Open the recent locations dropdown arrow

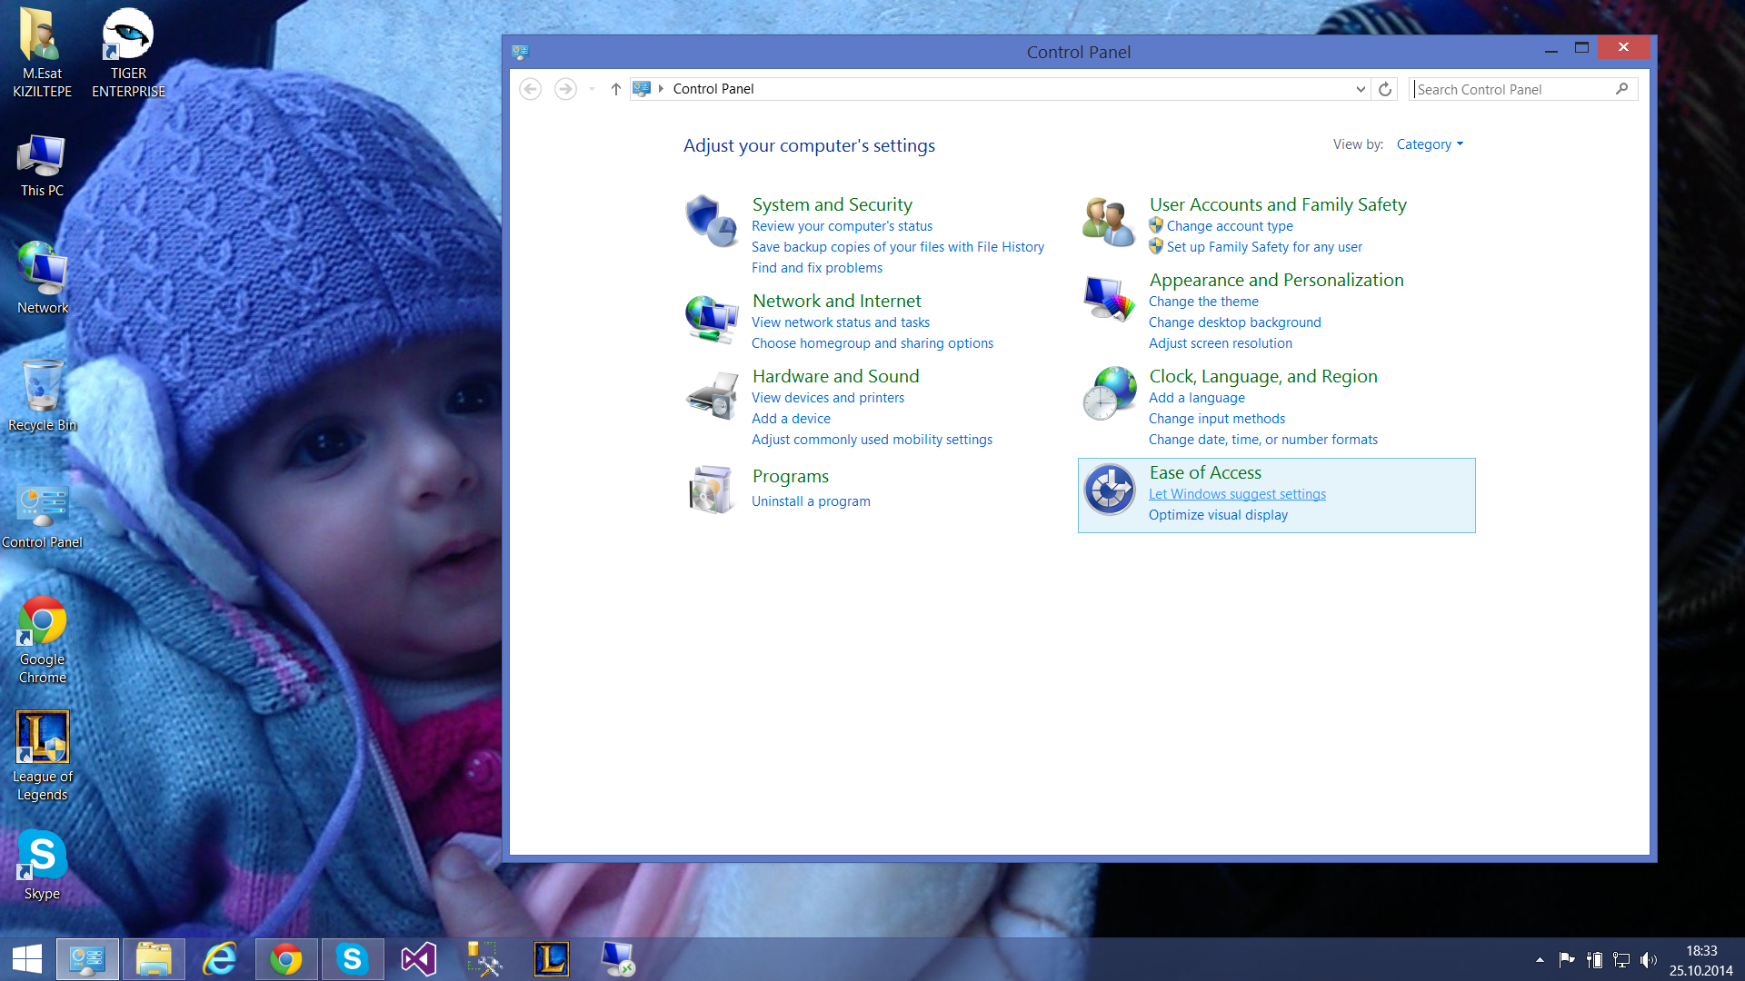click(x=592, y=89)
